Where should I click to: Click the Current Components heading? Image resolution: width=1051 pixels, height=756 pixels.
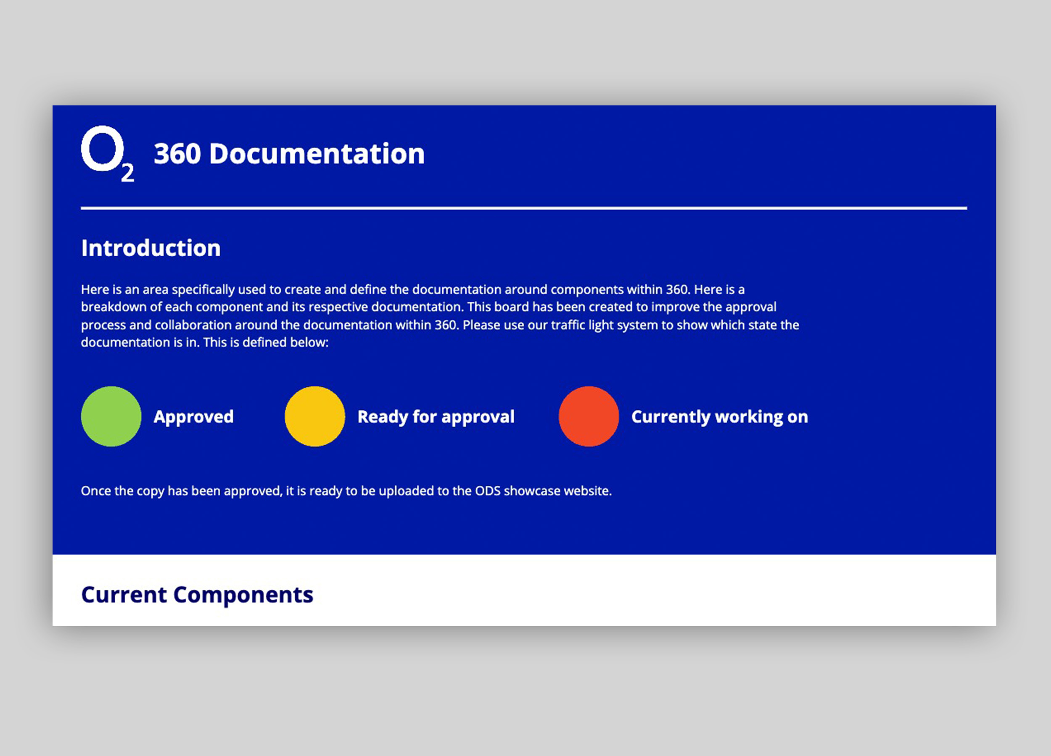coord(197,594)
